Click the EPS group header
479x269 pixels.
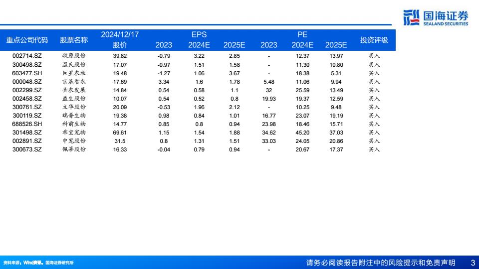tap(199, 34)
